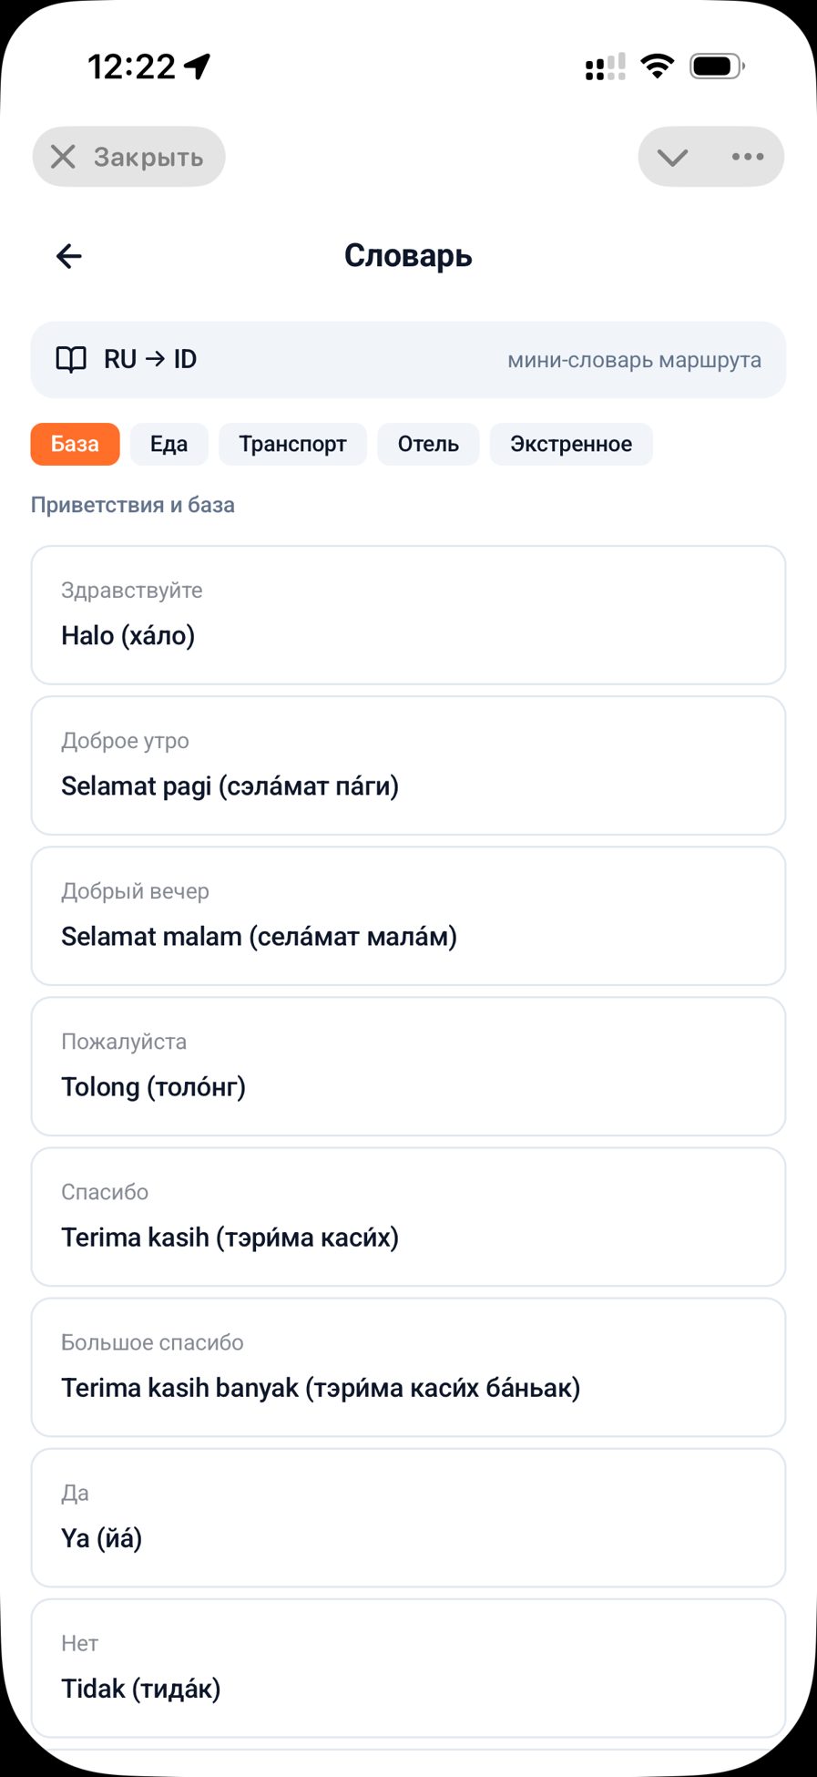The height and width of the screenshot is (1777, 817).
Task: Tap the Tolong (толо́нг) card
Action: pyautogui.click(x=408, y=1066)
